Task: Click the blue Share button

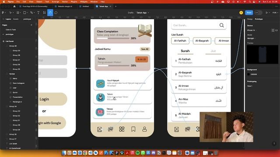Action: [x=249, y=13]
